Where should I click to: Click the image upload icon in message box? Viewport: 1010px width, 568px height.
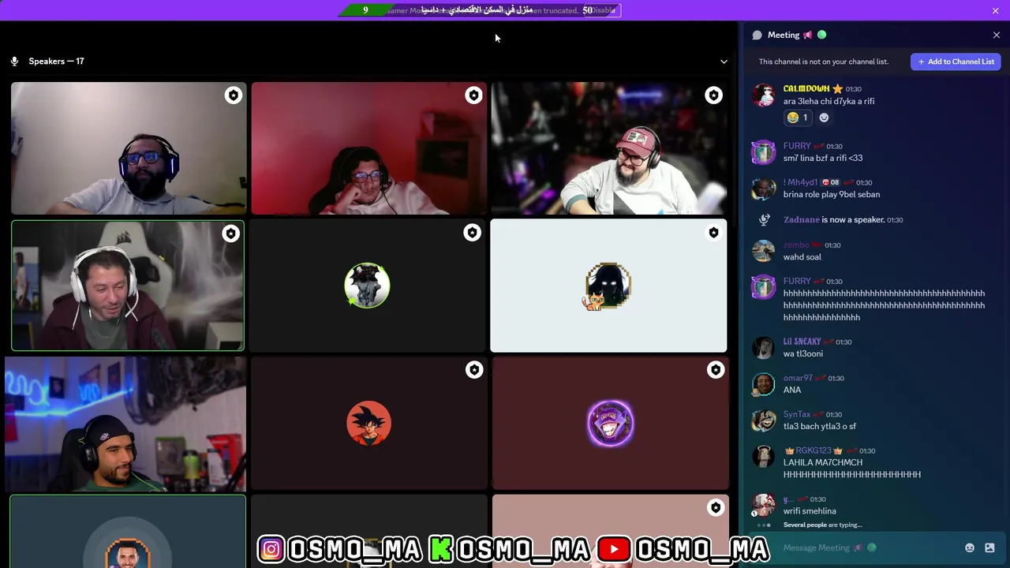pyautogui.click(x=989, y=547)
